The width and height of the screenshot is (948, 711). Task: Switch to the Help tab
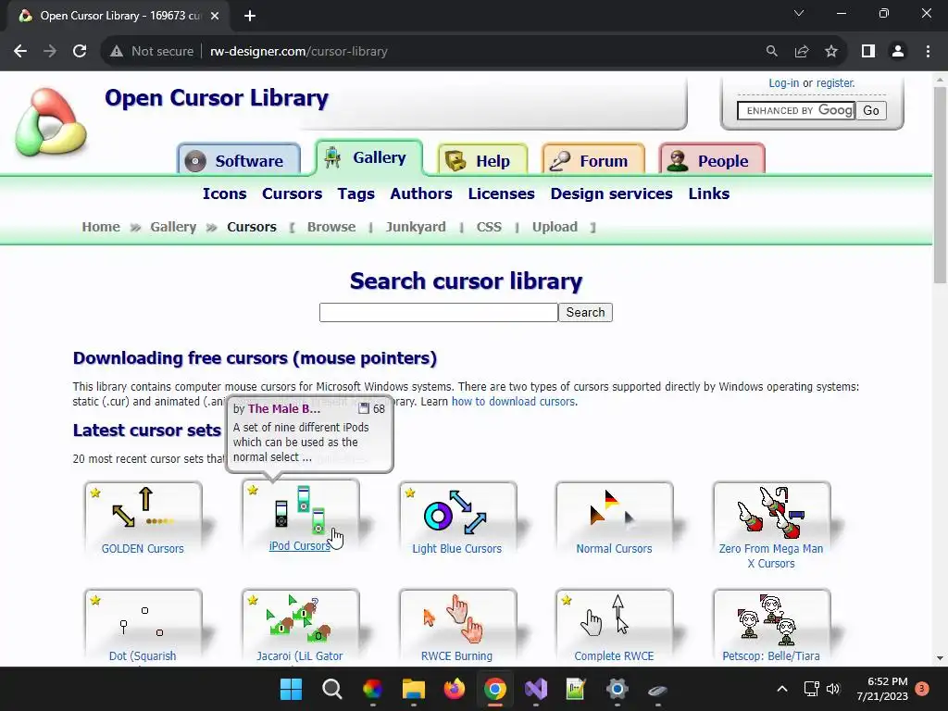pos(482,160)
